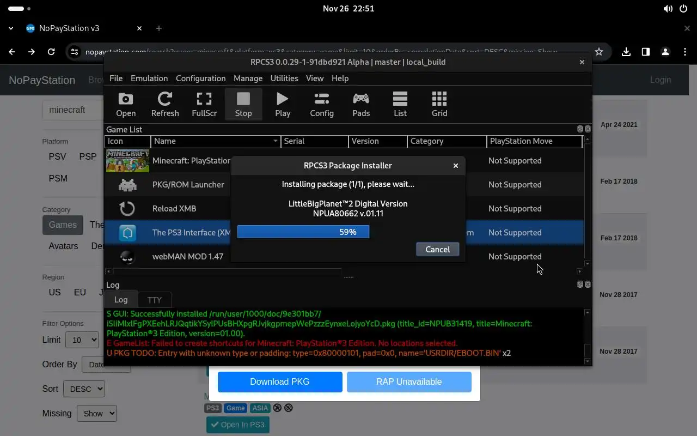Sort by the Name column header
This screenshot has width=697, height=436.
[x=216, y=141]
